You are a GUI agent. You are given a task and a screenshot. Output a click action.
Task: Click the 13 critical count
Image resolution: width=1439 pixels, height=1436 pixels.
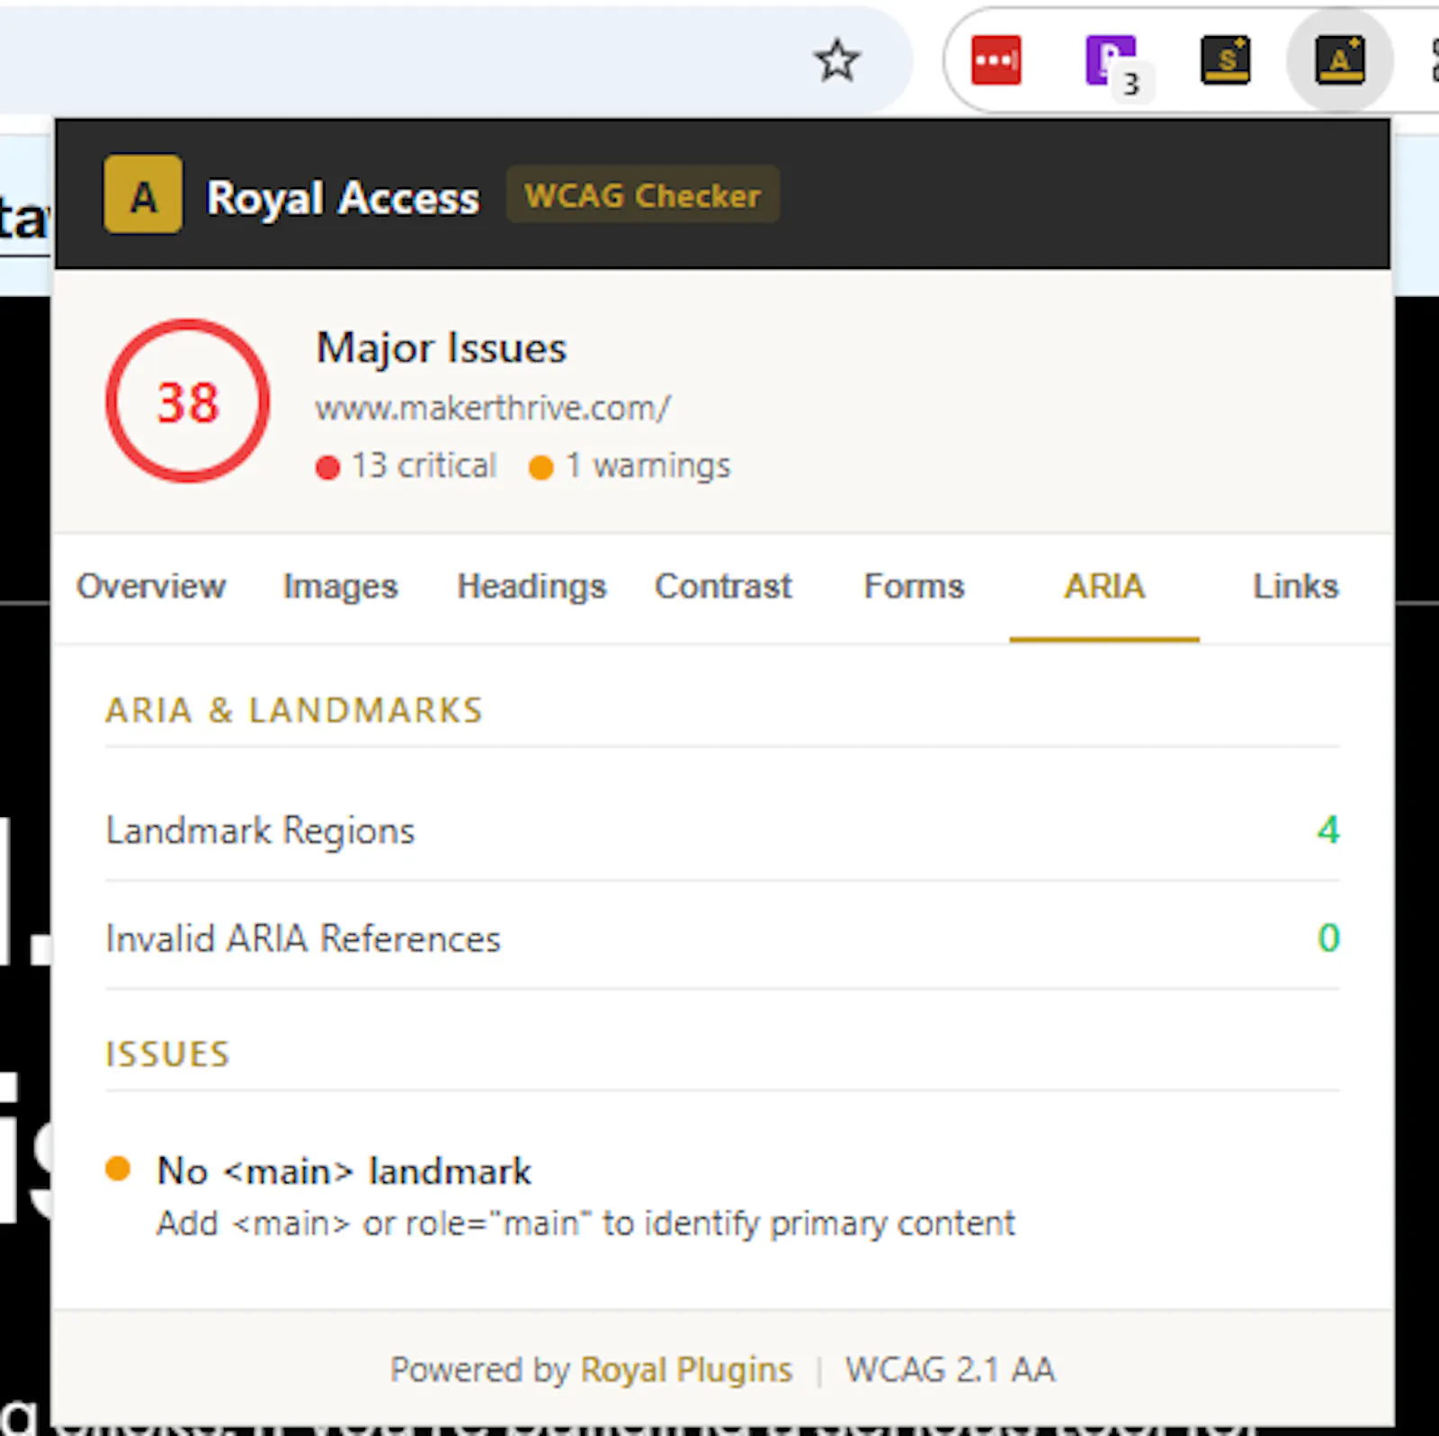pyautogui.click(x=407, y=466)
